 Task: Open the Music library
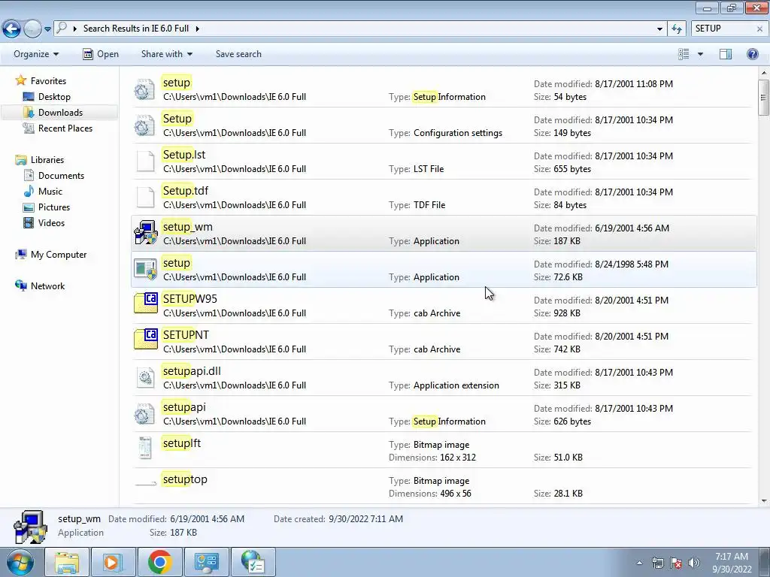(x=50, y=192)
